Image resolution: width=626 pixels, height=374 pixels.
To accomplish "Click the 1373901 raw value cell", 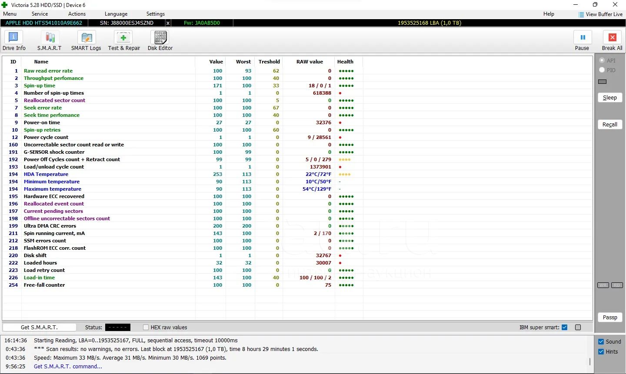I will [321, 167].
